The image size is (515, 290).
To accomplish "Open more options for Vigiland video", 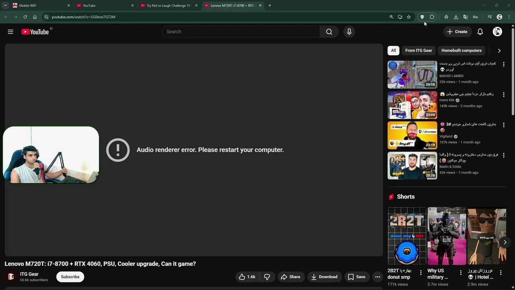I will tap(503, 125).
